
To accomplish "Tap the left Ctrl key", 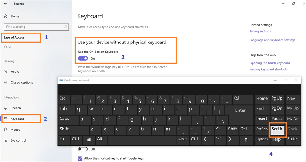I will 77,140.
